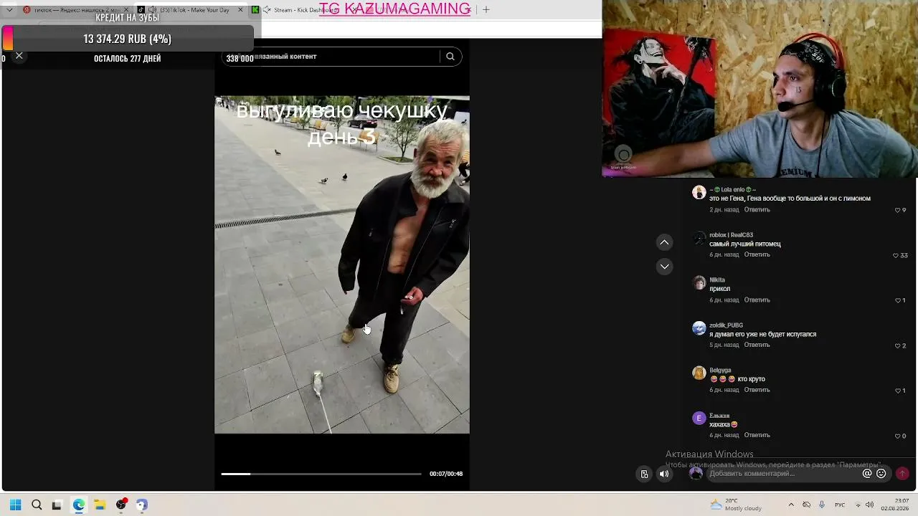Click the comment text 'самый лучший питомец'

[x=744, y=244]
